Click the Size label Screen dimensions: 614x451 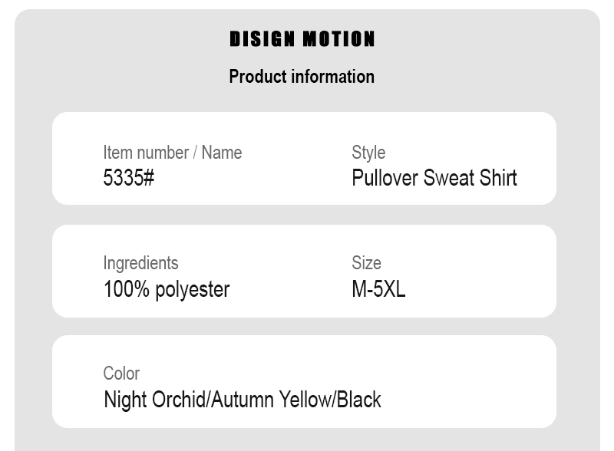tap(367, 262)
